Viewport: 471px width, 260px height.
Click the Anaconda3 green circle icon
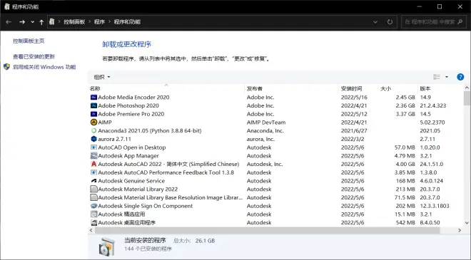[x=93, y=131]
